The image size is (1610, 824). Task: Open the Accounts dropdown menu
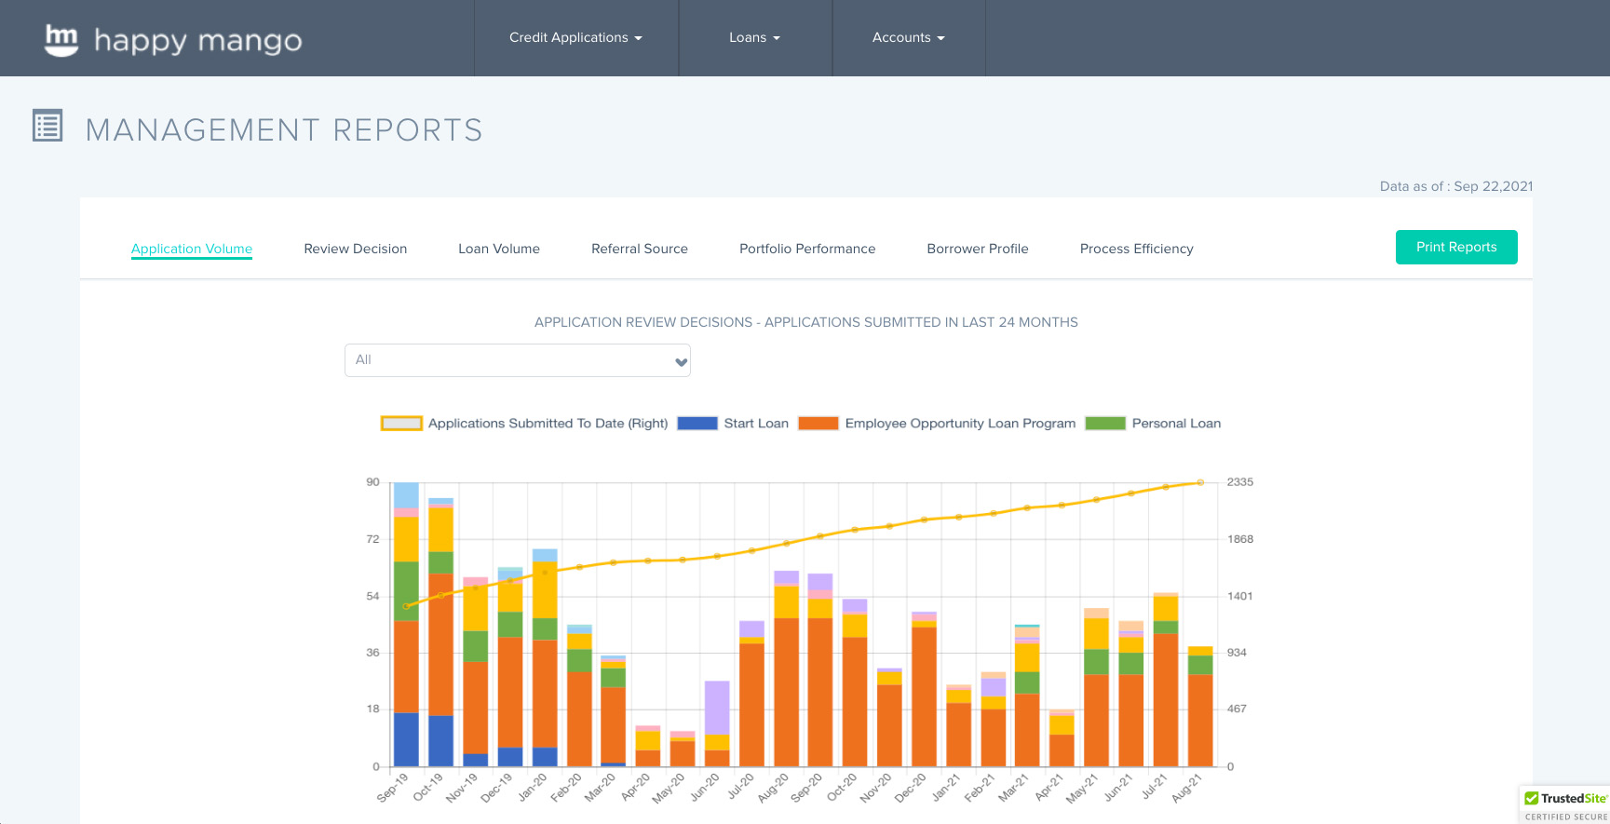point(908,38)
